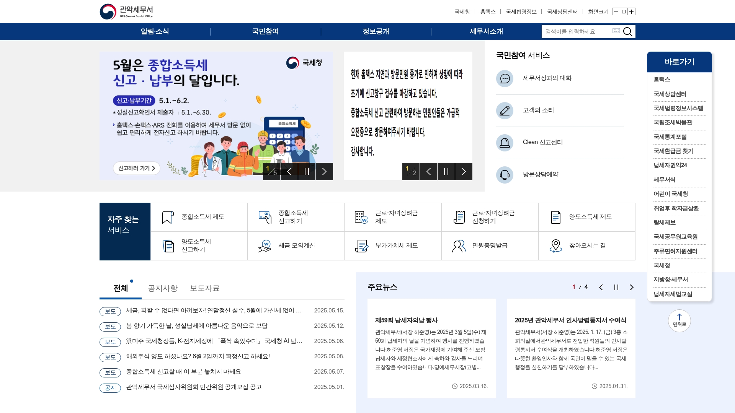Click the 양도소득세 제도 document icon
Image resolution: width=735 pixels, height=413 pixels.
pos(555,217)
